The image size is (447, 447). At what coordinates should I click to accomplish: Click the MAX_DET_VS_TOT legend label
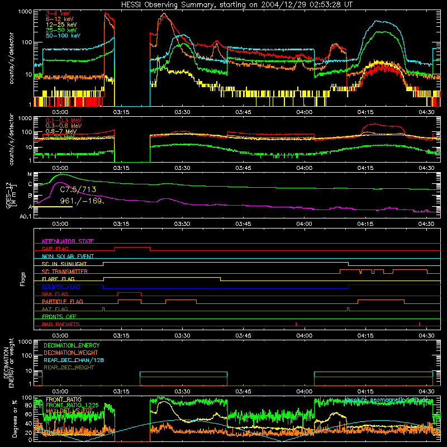(69, 411)
